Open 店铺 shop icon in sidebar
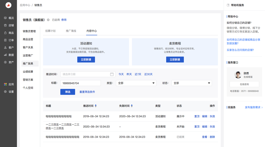This screenshot has width=265, height=147. 5,25
